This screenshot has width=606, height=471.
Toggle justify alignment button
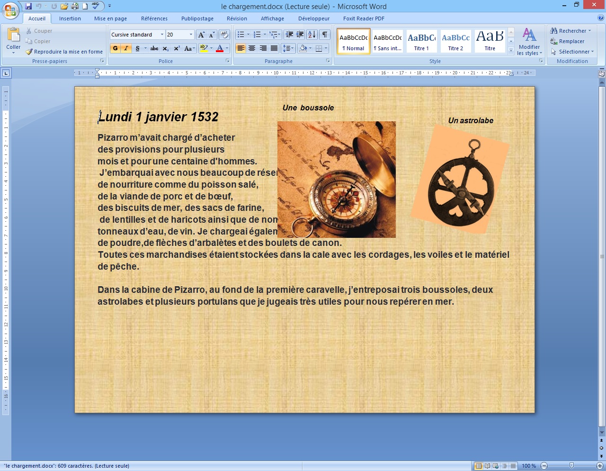tap(274, 48)
